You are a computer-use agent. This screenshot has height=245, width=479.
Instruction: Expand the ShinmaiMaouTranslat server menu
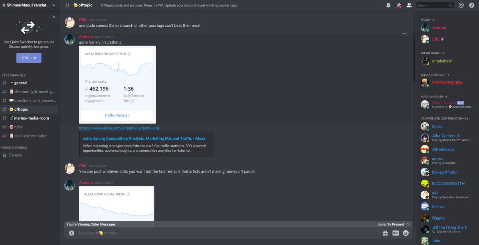28,5
